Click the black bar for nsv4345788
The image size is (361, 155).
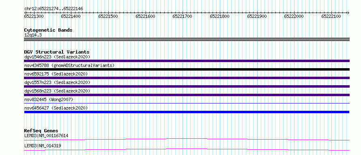point(187,69)
